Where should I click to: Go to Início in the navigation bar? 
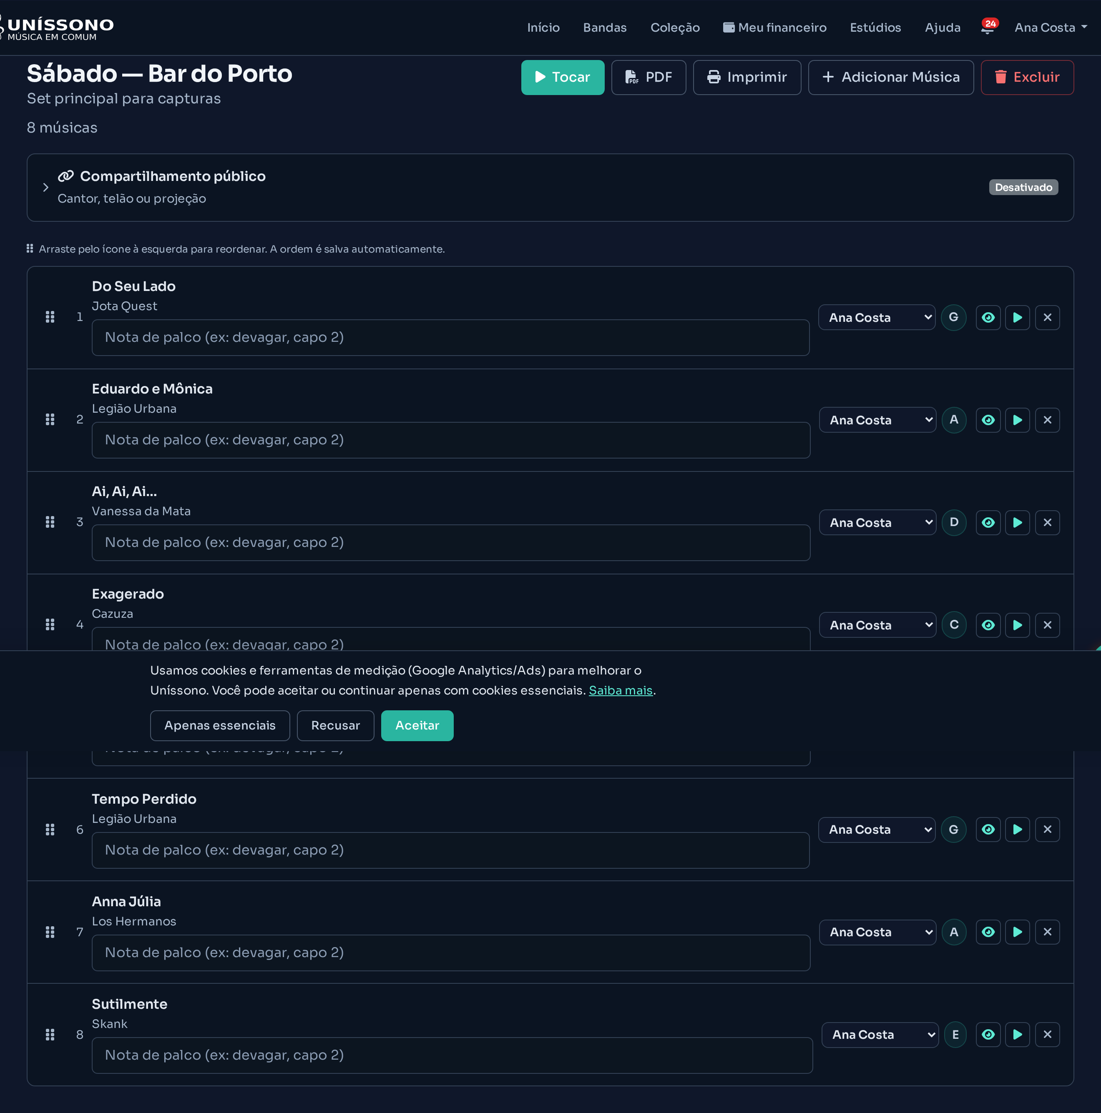pos(543,28)
